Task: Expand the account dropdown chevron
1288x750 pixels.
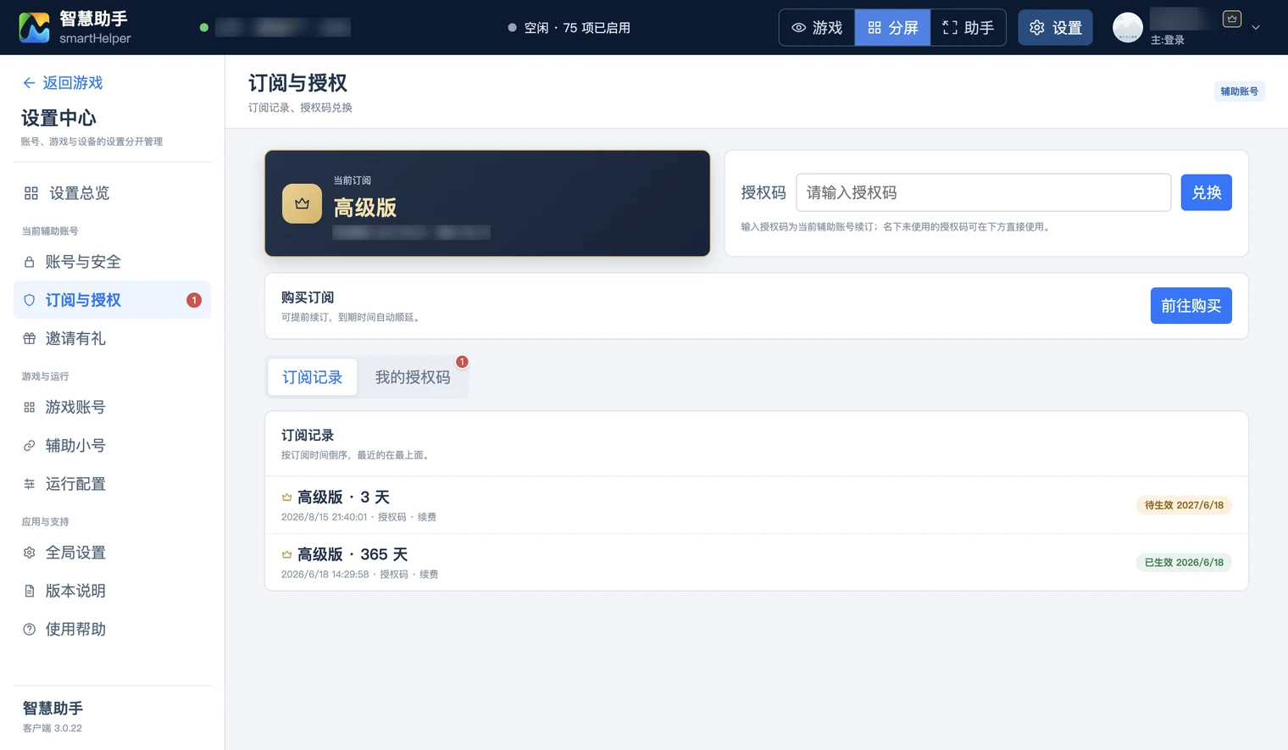Action: (1256, 27)
